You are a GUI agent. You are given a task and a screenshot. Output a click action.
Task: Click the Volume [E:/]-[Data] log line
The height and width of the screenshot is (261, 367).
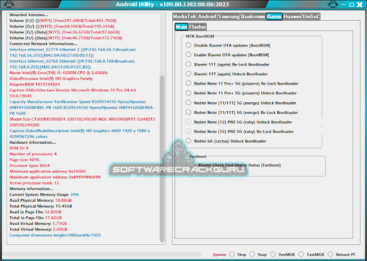(64, 32)
